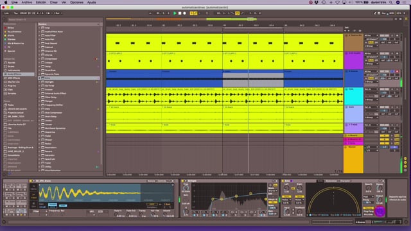Click the EQ Eight Scale value slider

(x=272, y=208)
